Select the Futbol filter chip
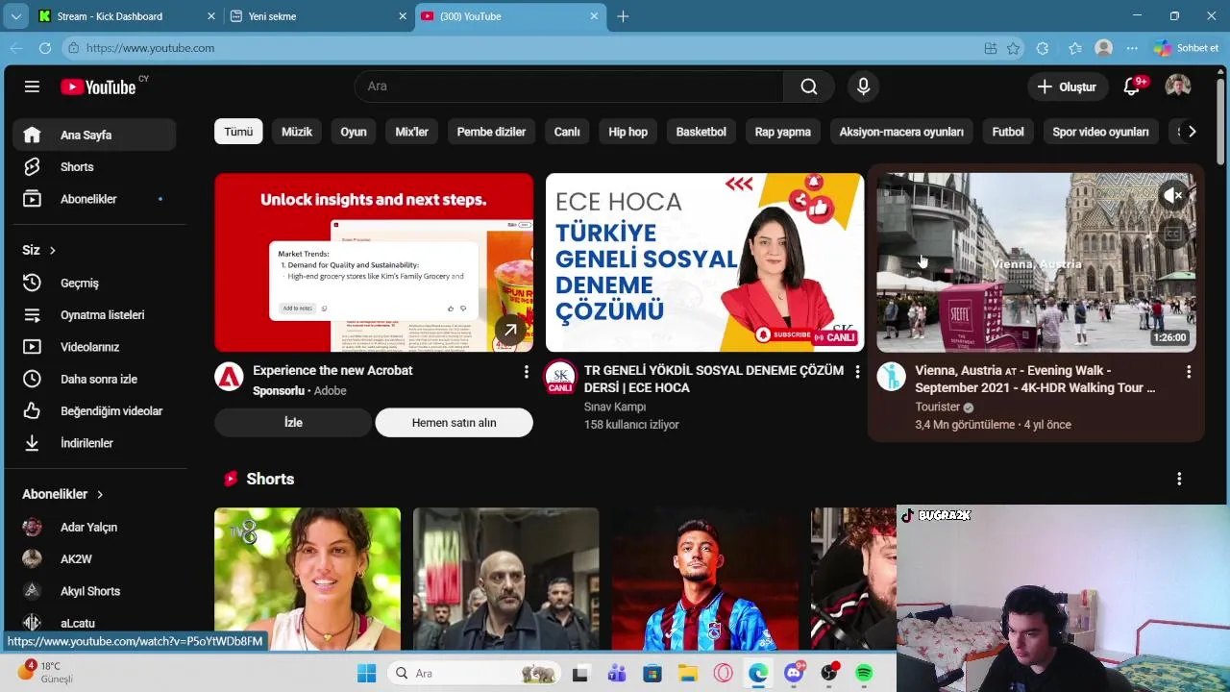The width and height of the screenshot is (1230, 692). [1008, 132]
